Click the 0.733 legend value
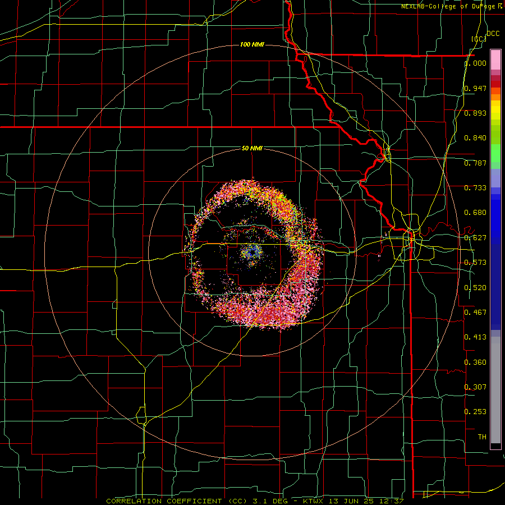 475,188
